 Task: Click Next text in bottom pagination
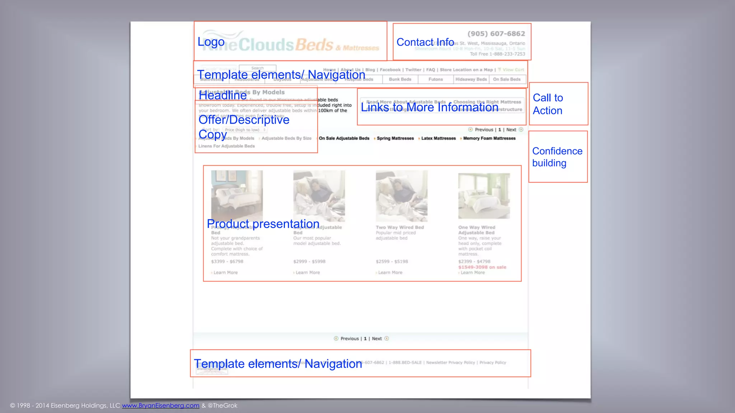coord(377,338)
